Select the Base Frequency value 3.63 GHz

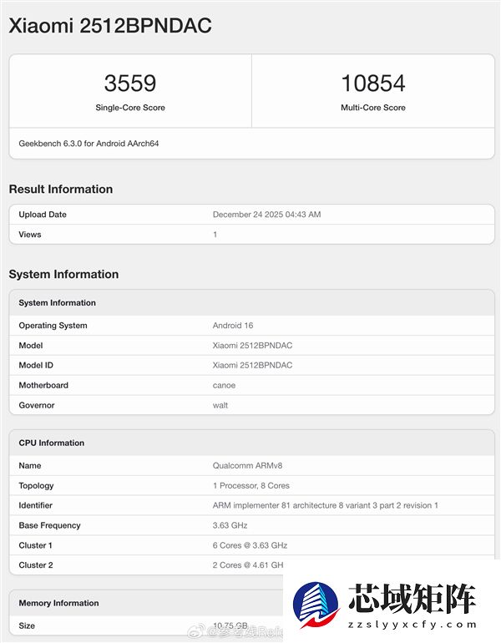230,526
